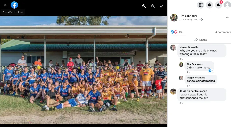Screen dimensions: 232x127
Task: Zoom in on the photo
Action: [144, 6]
